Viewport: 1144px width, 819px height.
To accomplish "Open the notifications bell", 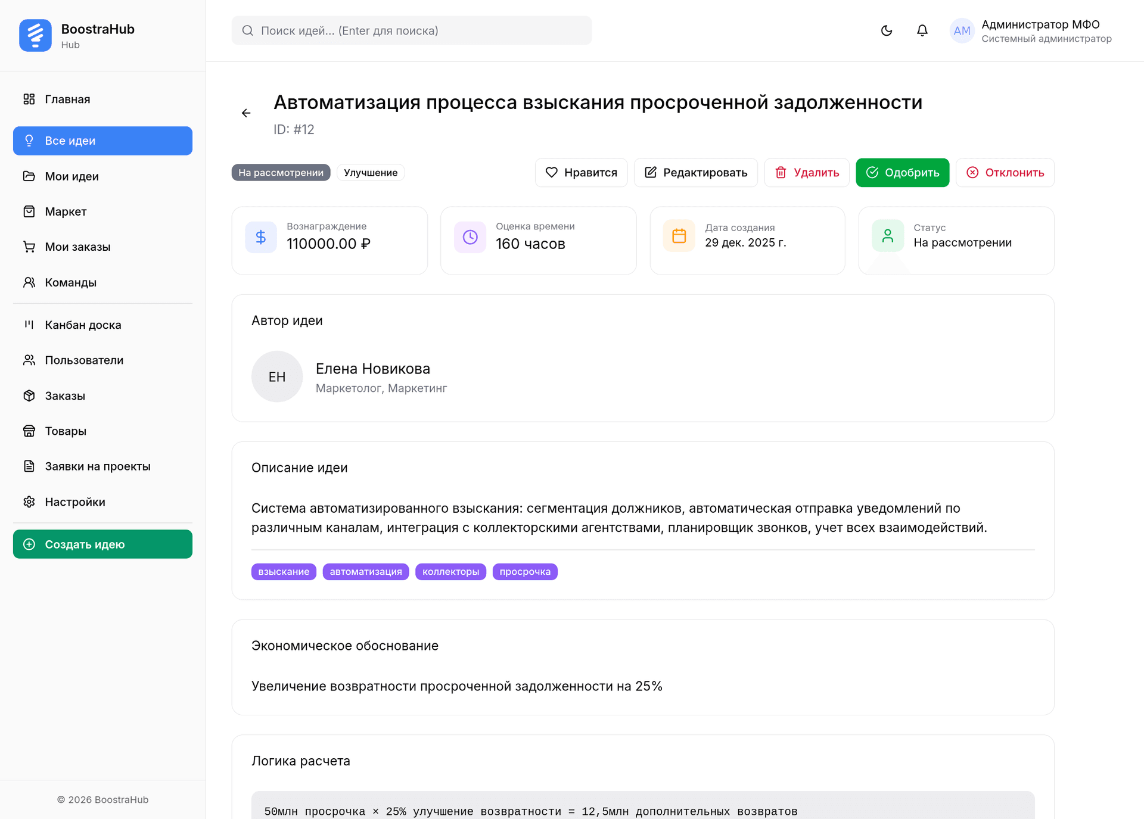I will click(x=921, y=30).
